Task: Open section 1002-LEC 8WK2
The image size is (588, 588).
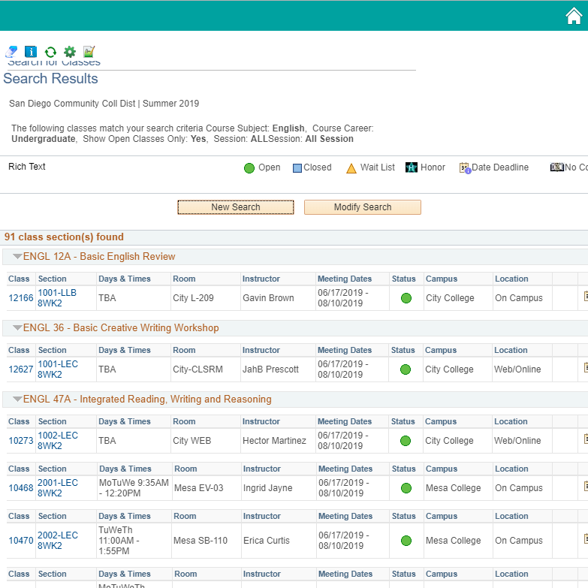Action: [58, 441]
